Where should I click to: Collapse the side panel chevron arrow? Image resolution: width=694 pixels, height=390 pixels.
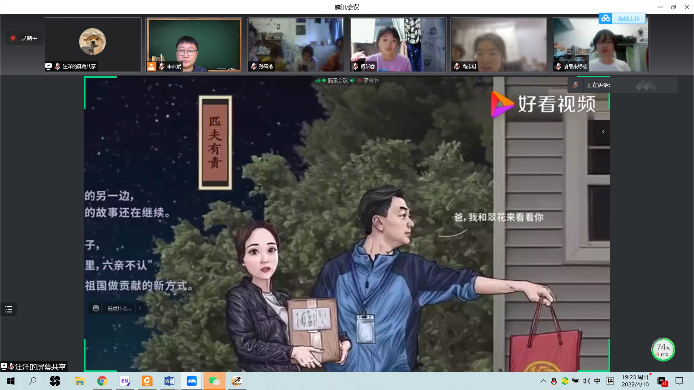click(603, 132)
